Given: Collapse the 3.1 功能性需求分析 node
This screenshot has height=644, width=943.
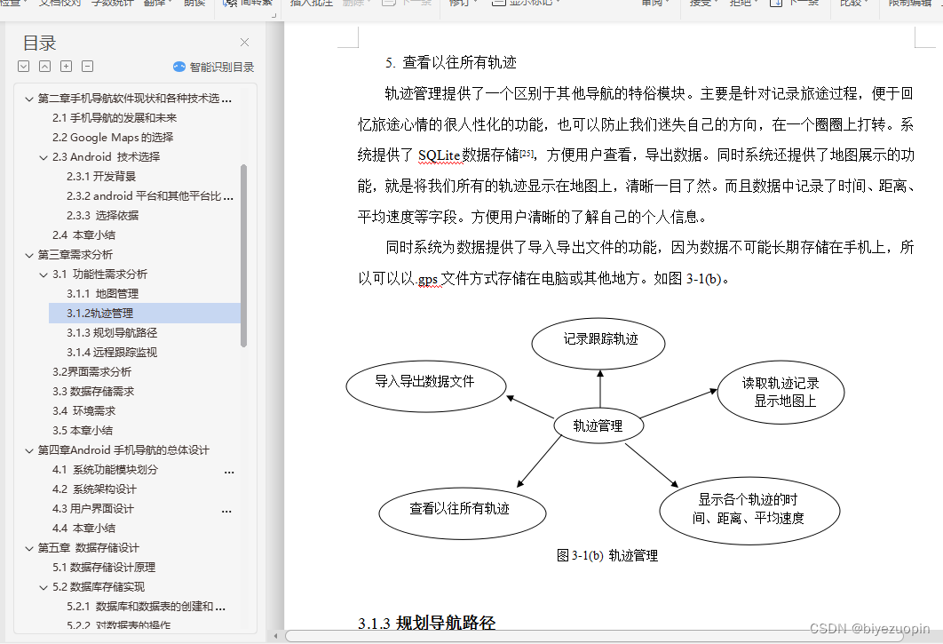Looking at the screenshot, I should pyautogui.click(x=44, y=275).
